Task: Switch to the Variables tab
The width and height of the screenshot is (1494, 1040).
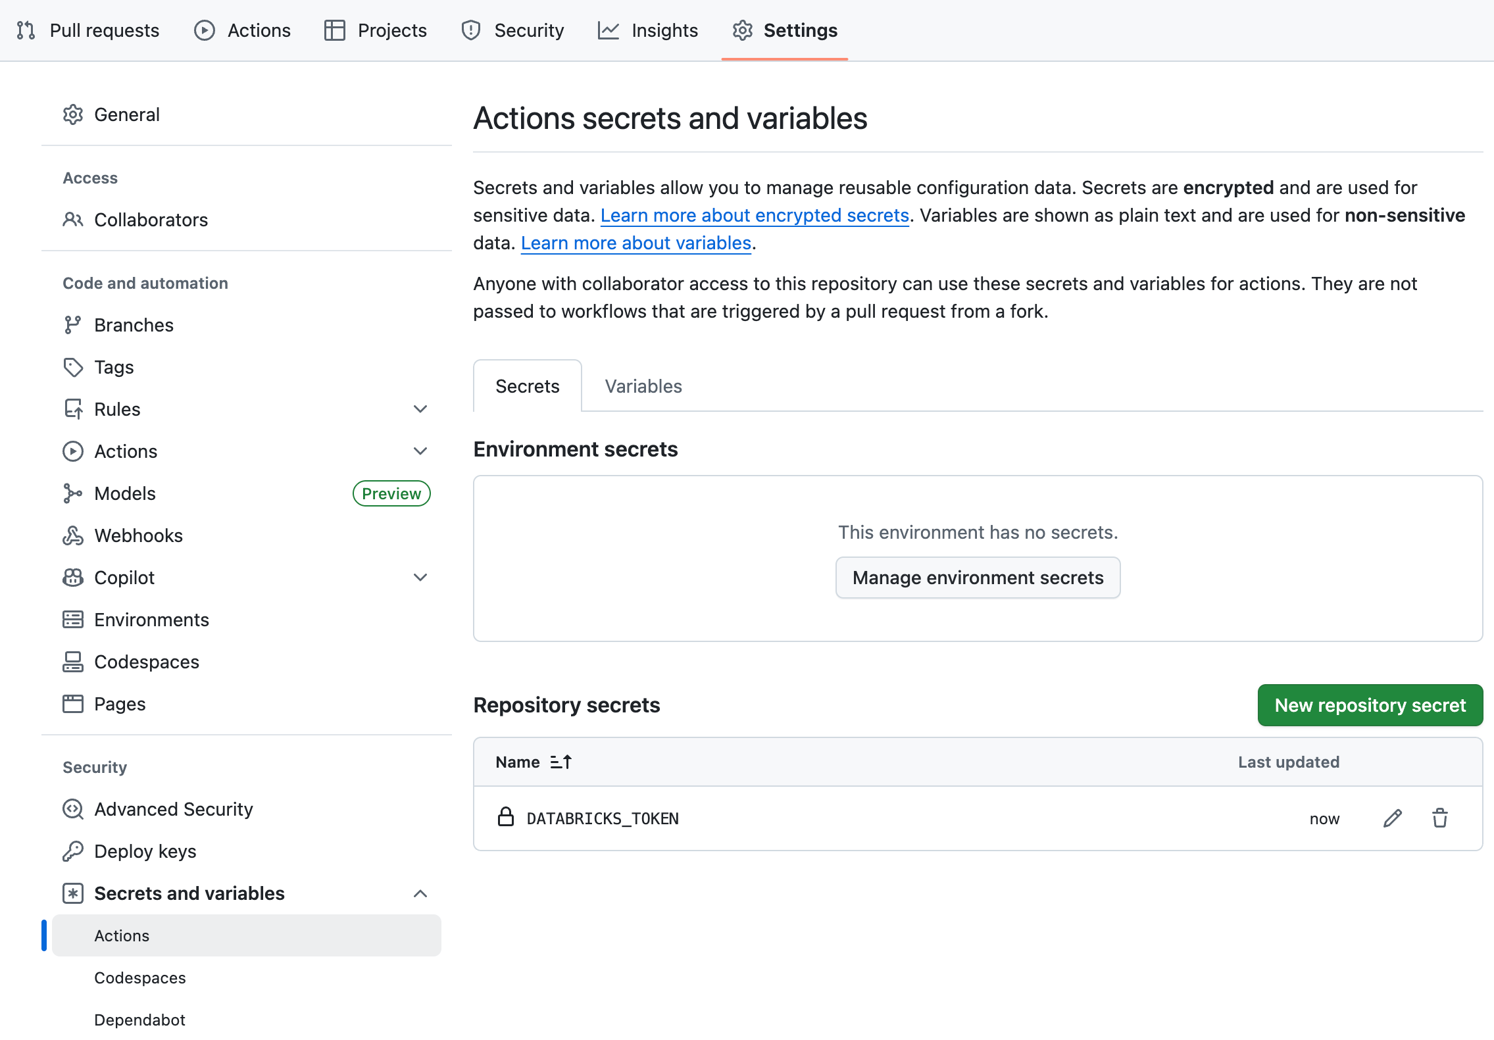Action: point(643,386)
